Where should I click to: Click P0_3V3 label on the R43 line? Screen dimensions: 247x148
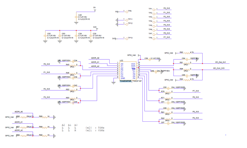click(47, 64)
